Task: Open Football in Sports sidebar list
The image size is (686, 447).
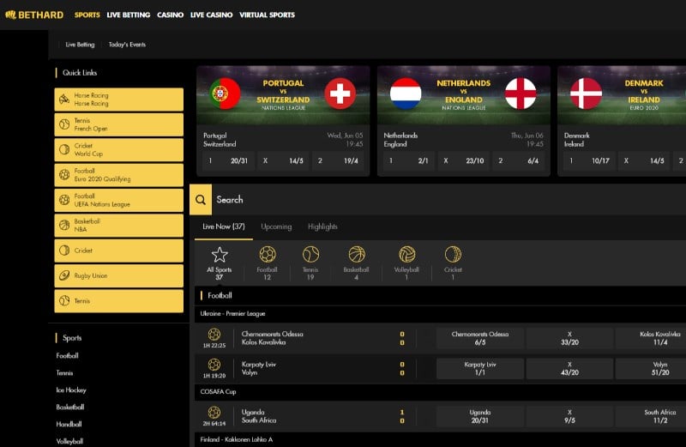Action: point(68,356)
